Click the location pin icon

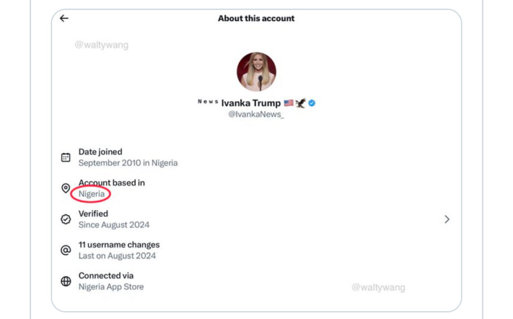click(x=65, y=188)
